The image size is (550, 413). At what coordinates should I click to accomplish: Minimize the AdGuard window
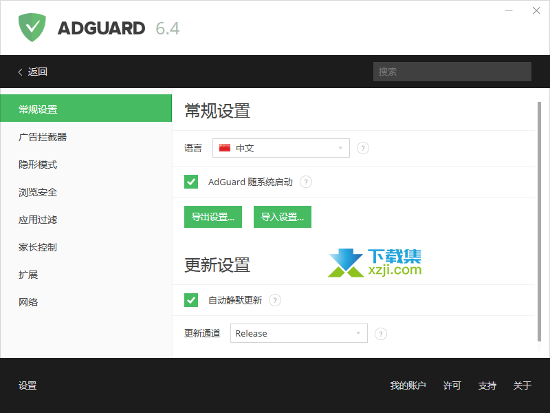click(509, 11)
